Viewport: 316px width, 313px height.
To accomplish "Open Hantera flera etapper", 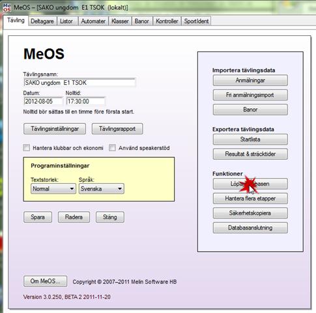I will [250, 198].
